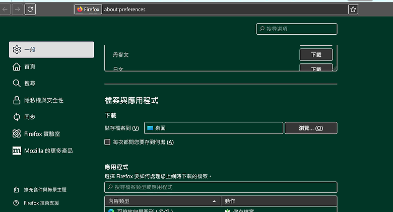Reload the page with the refresh icon
Viewport: 393px width, 212px height.
point(30,10)
